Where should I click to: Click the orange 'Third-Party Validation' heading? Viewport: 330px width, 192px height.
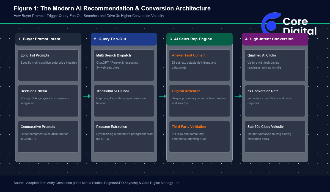pyautogui.click(x=189, y=127)
